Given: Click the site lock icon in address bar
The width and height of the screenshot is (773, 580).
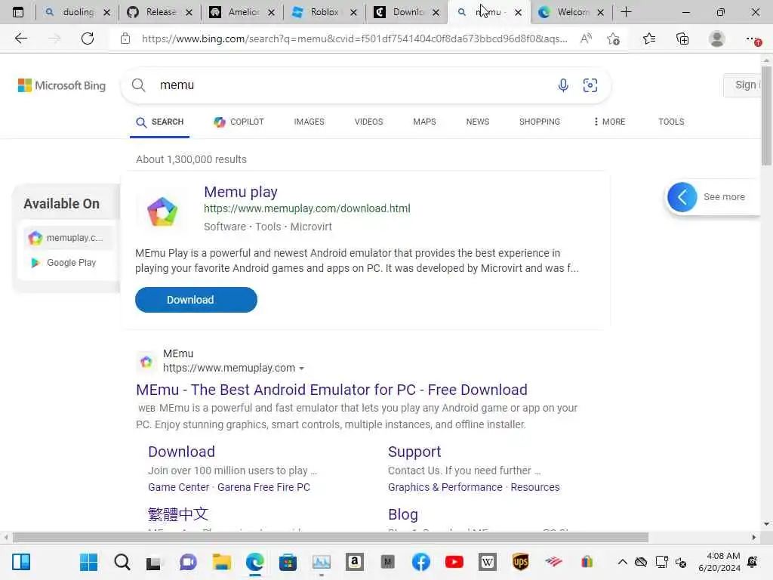Looking at the screenshot, I should [x=125, y=39].
